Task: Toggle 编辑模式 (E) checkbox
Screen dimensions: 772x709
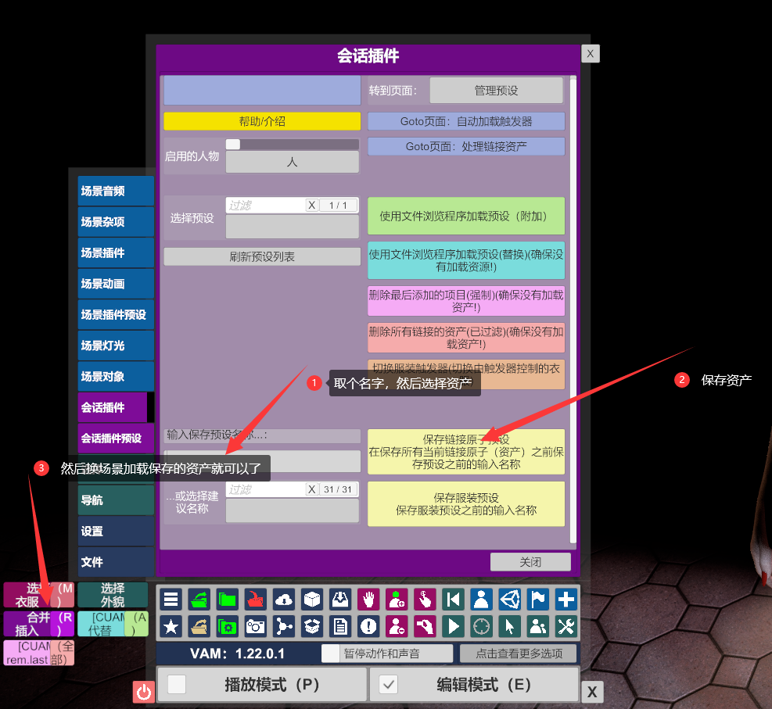Action: pyautogui.click(x=389, y=685)
